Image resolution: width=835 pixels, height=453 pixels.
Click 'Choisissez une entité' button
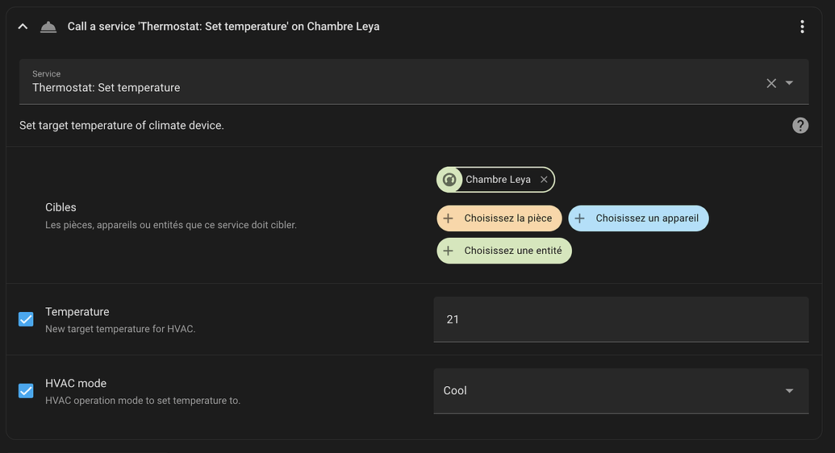coord(503,251)
